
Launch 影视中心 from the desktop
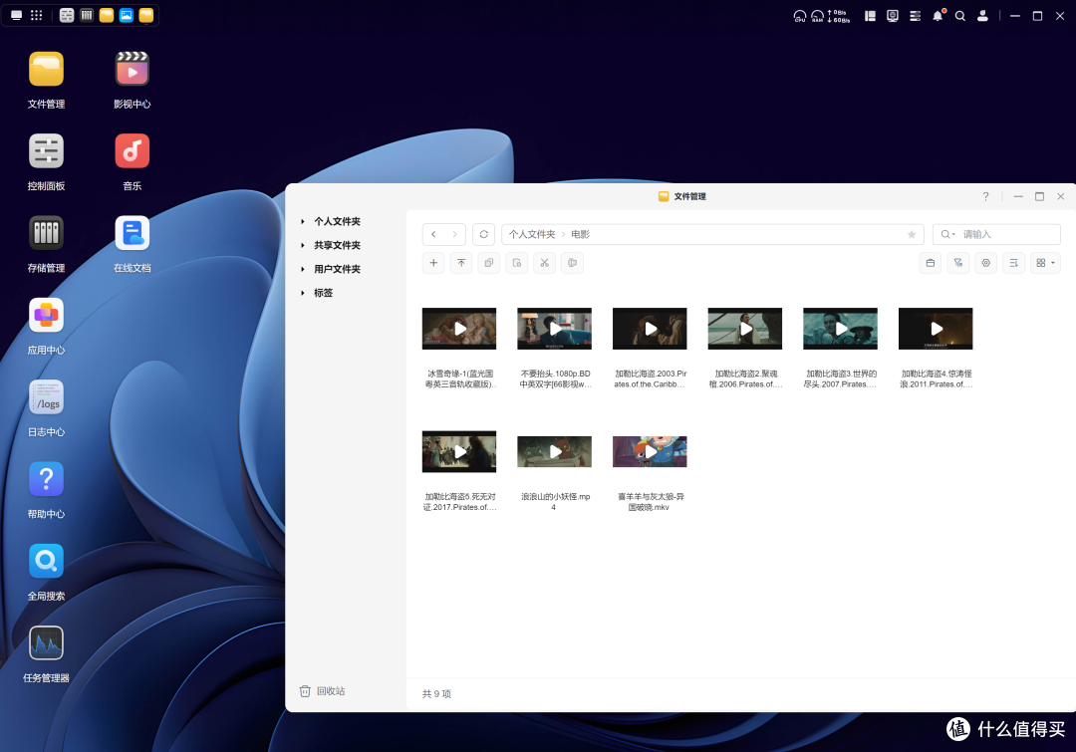click(x=132, y=70)
